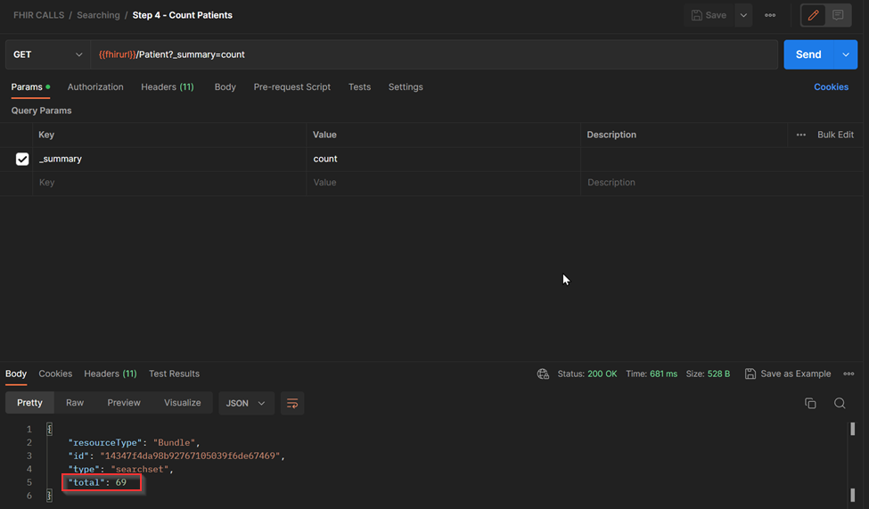Viewport: 869px width, 509px height.
Task: Click the network globe icon near Status
Action: (543, 374)
